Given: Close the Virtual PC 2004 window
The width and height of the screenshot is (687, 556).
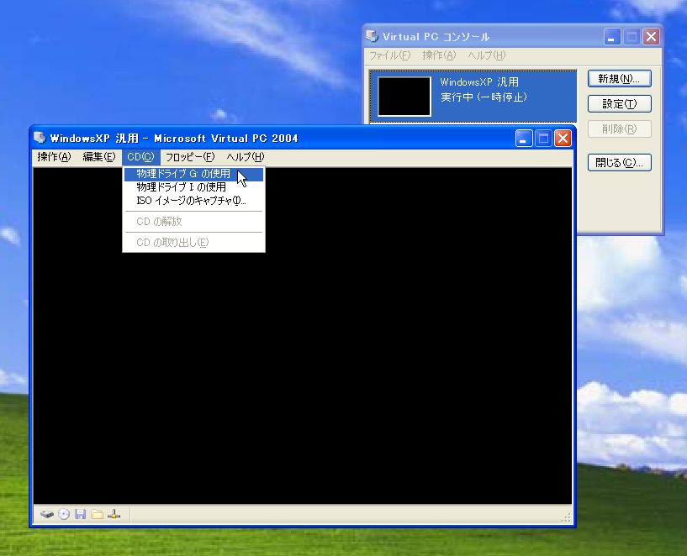Looking at the screenshot, I should point(563,139).
